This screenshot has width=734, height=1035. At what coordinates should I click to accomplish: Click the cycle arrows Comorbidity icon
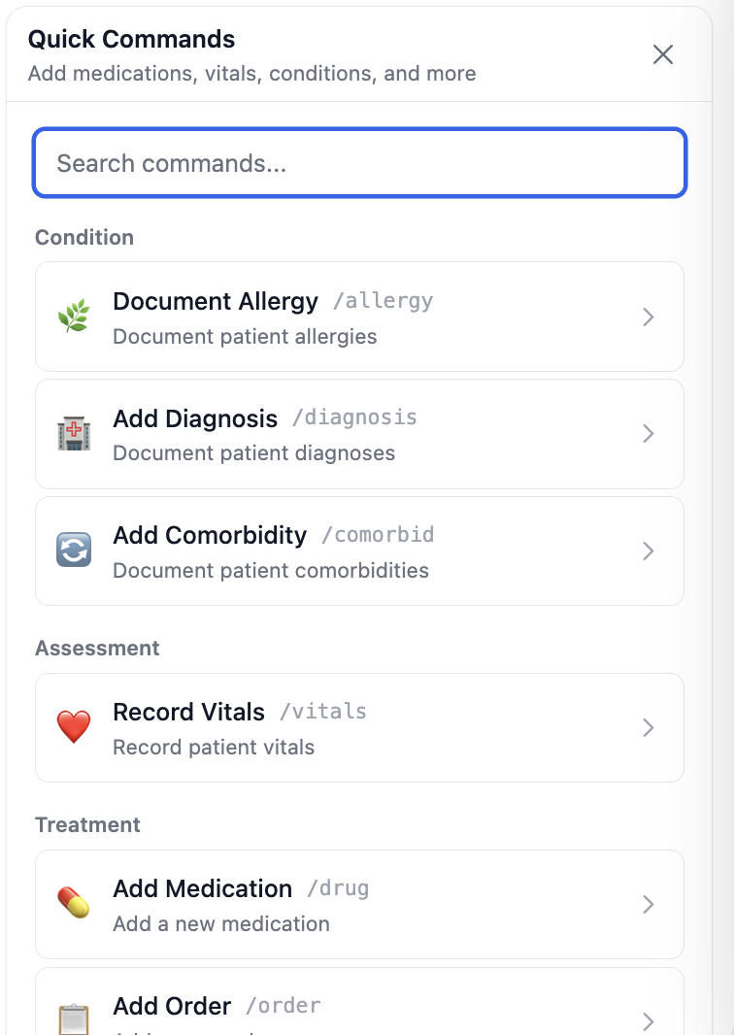point(74,551)
